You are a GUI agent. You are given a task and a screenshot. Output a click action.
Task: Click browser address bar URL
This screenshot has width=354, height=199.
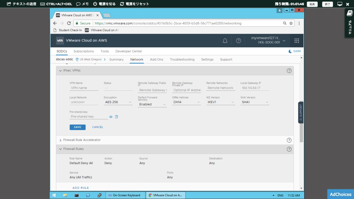click(x=168, y=23)
